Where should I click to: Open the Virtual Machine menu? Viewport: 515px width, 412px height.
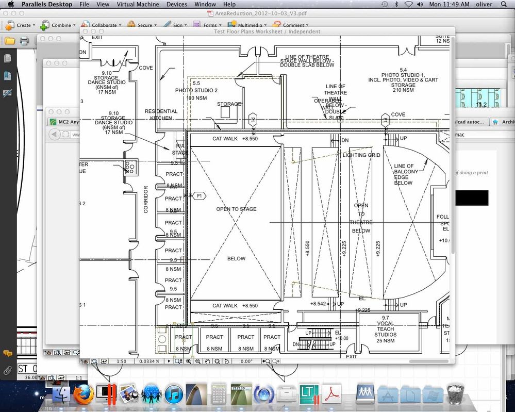tap(138, 4)
